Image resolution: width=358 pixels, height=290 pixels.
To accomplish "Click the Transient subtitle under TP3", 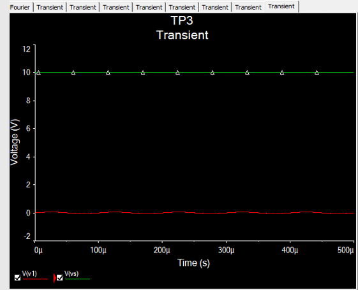I will tap(183, 35).
